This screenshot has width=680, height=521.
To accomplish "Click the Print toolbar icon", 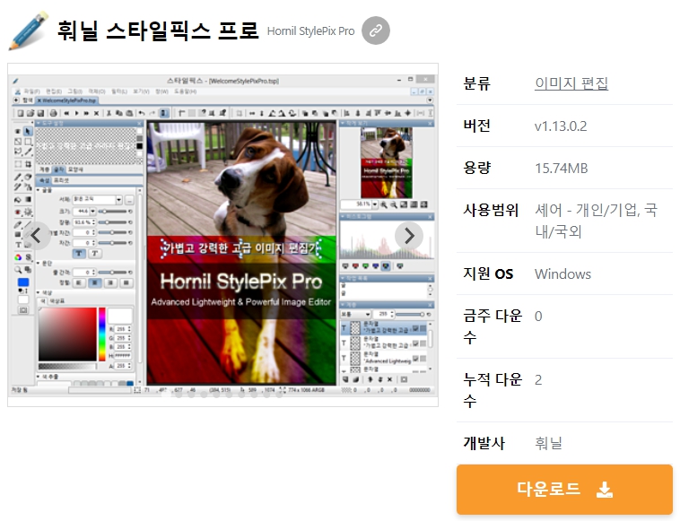I will 53,113.
